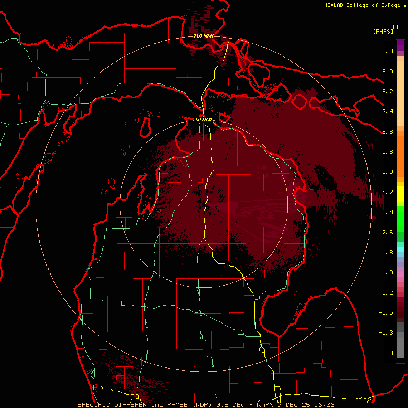Image resolution: width=408 pixels, height=408 pixels.
Task: Click the 0.2 color scale value
Action: 388,293
